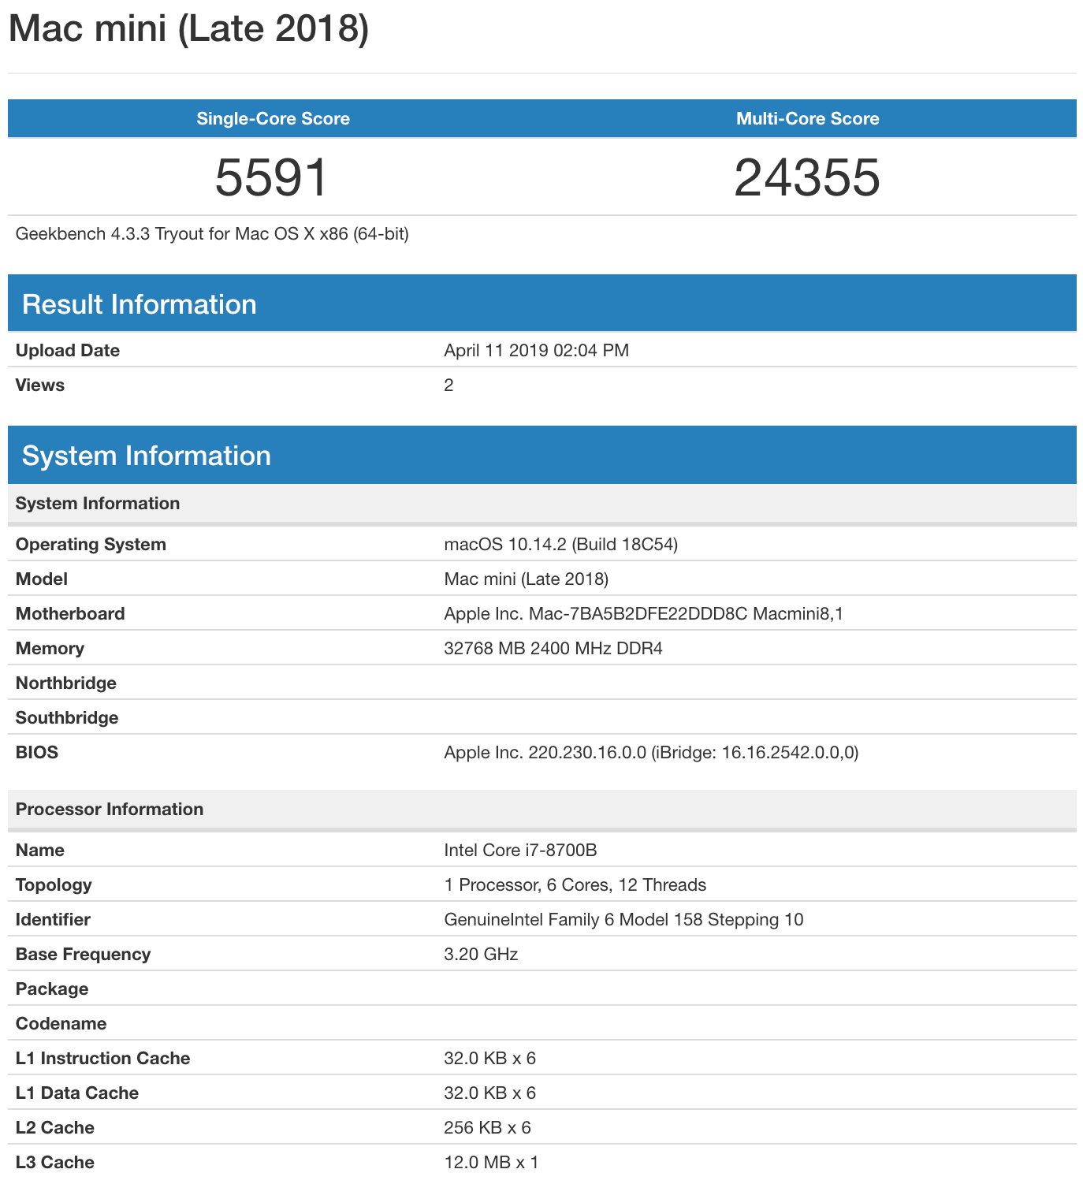1083x1184 pixels.
Task: Select the 1 Processor, 6 Cores, 12 Threads value
Action: 575,885
